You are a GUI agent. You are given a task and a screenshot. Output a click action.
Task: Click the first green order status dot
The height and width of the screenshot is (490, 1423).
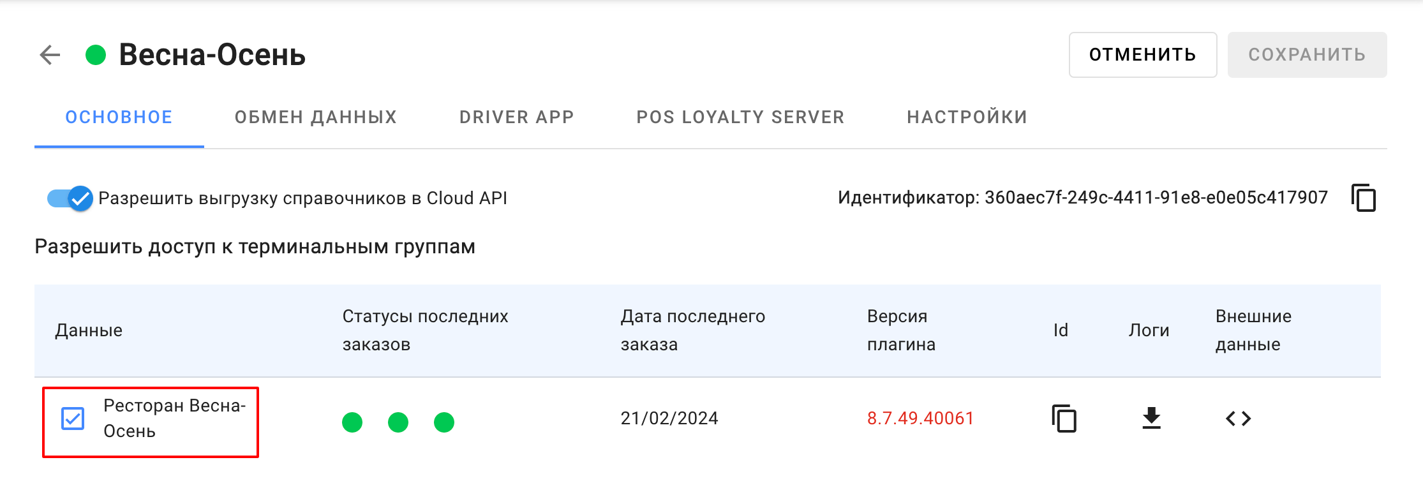pyautogui.click(x=352, y=422)
